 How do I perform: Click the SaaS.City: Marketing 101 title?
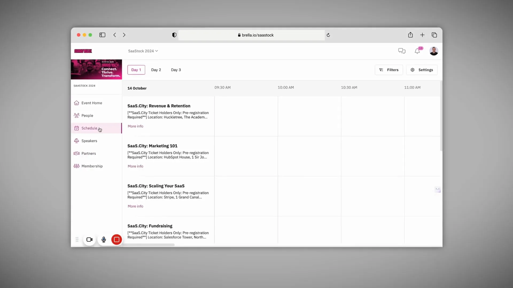(x=152, y=146)
